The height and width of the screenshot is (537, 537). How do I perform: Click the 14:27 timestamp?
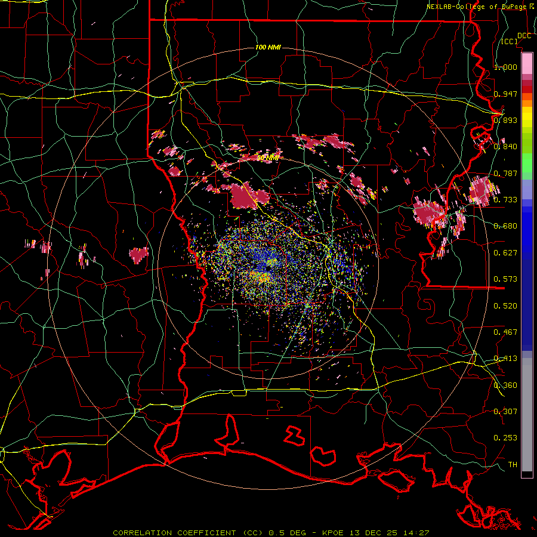tap(416, 533)
